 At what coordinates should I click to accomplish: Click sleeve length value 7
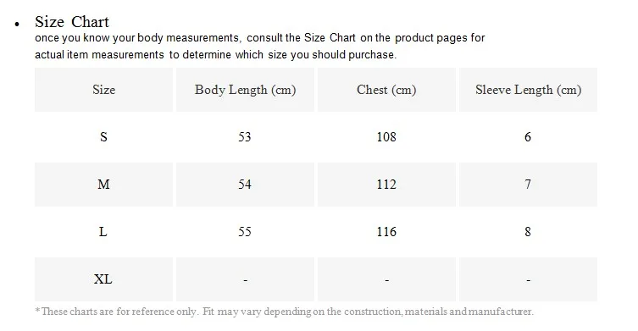[x=528, y=185]
